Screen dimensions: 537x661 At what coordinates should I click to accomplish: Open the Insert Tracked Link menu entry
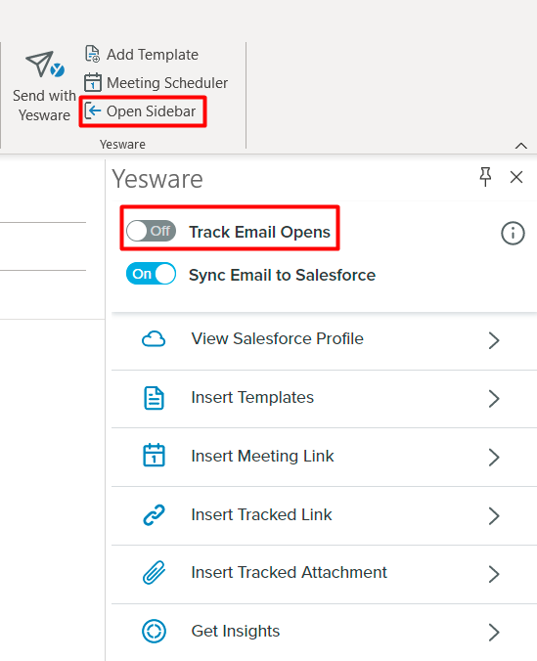[324, 515]
